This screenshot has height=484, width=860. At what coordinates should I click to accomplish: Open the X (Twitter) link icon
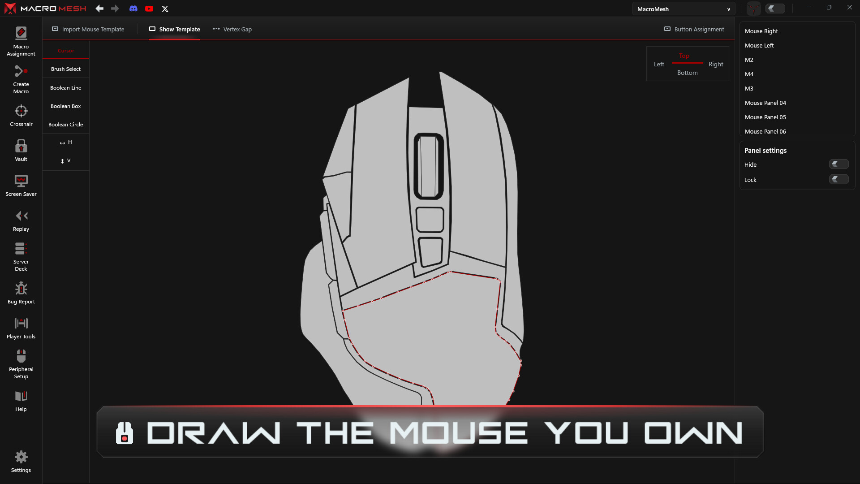[x=165, y=9]
